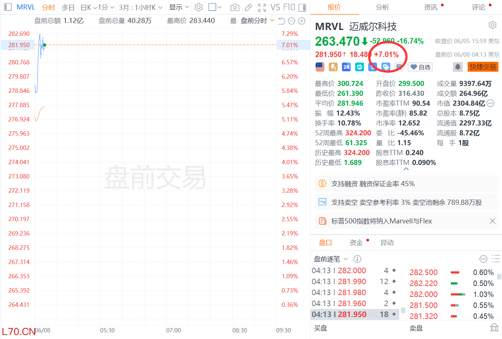Select the 异动 unusual activity tab
This screenshot has height=339, width=502.
pos(387,242)
